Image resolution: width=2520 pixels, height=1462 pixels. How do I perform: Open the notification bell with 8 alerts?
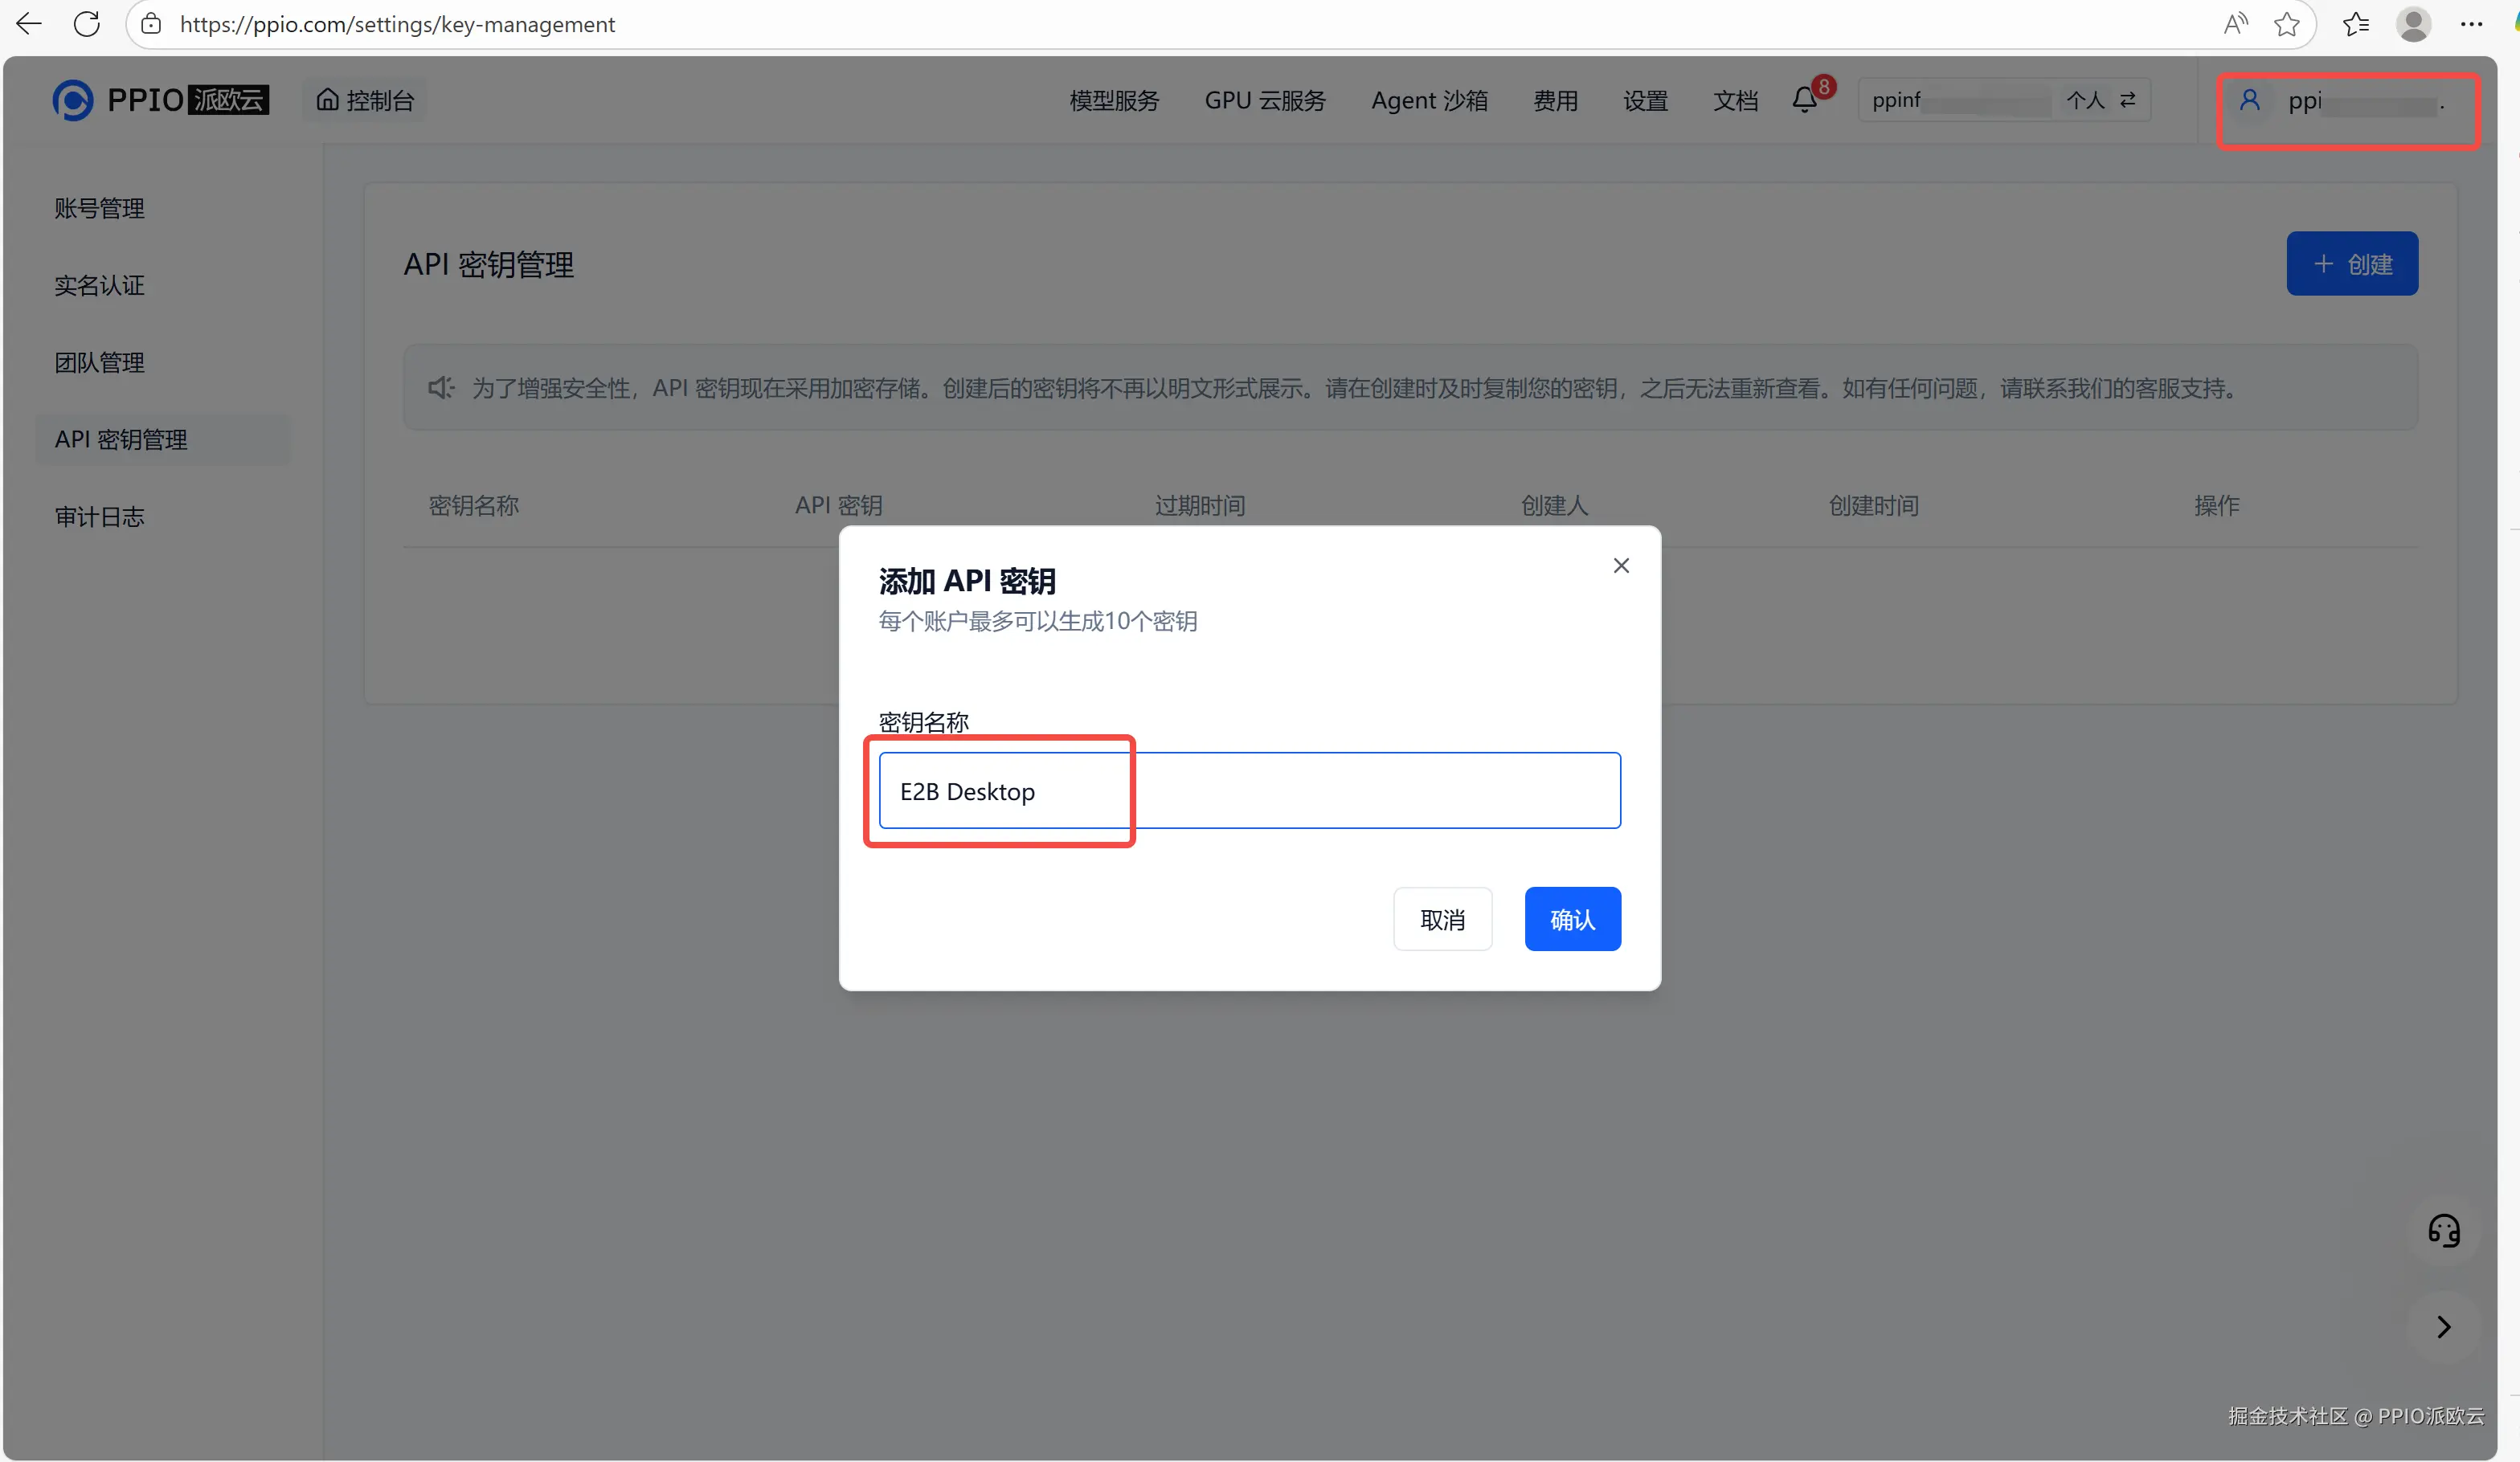coord(1806,100)
